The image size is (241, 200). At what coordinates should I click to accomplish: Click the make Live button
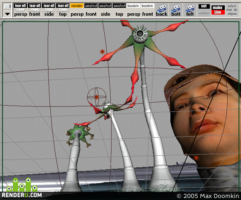point(218,10)
